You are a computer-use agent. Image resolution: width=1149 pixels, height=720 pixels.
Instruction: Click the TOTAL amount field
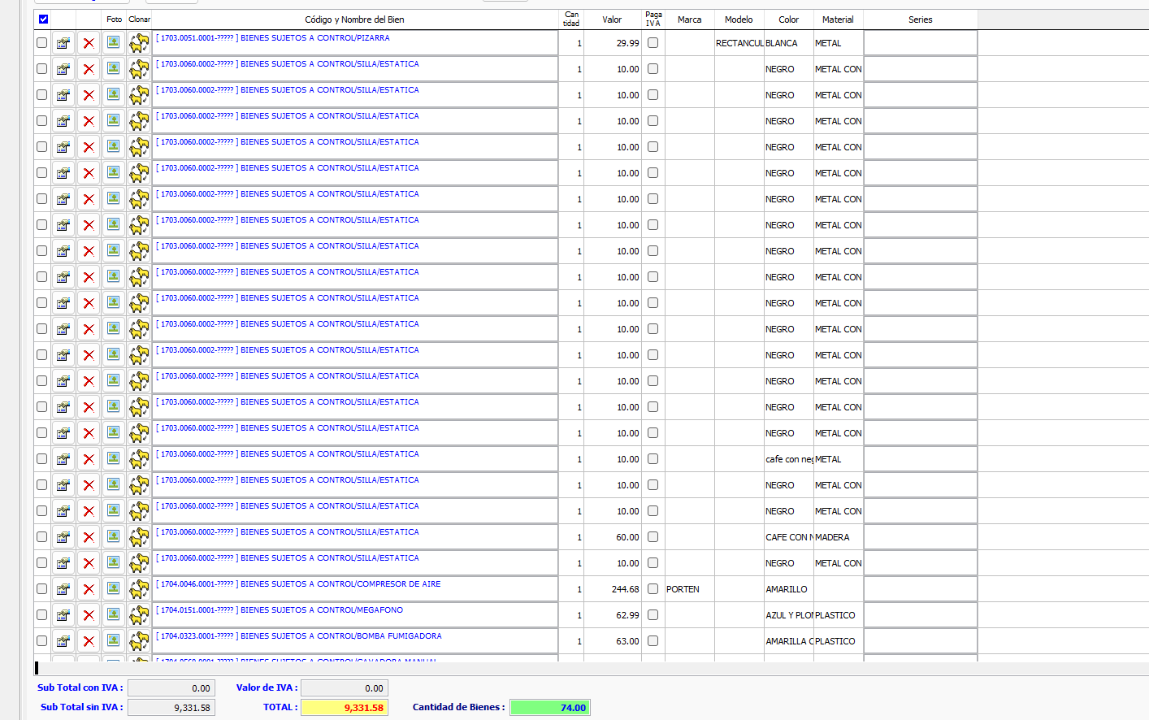coord(344,708)
